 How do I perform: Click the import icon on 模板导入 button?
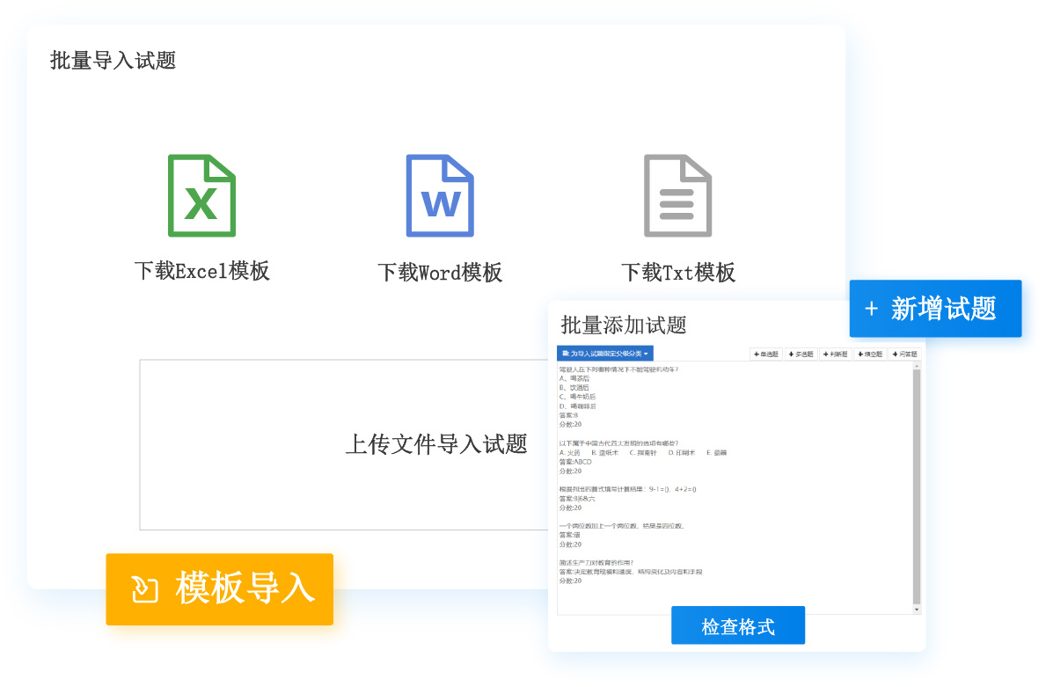pos(144,589)
